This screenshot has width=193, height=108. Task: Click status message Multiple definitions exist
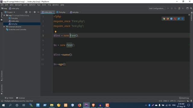pos(19,101)
